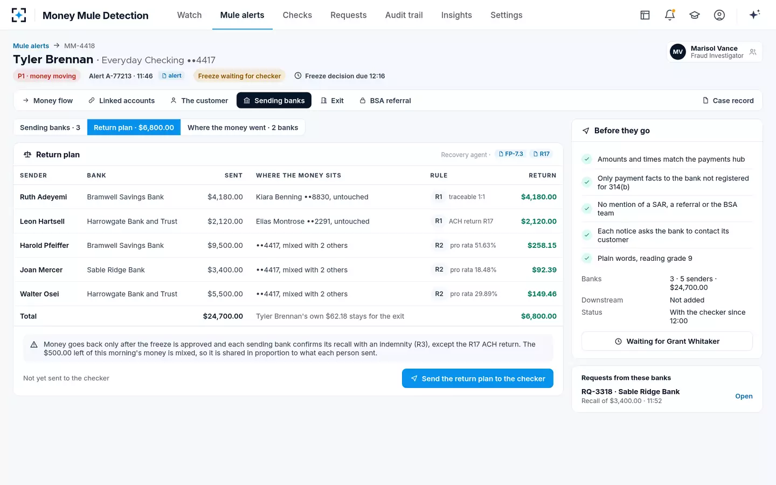
Task: Open the graduation cap learning icon
Action: [695, 15]
